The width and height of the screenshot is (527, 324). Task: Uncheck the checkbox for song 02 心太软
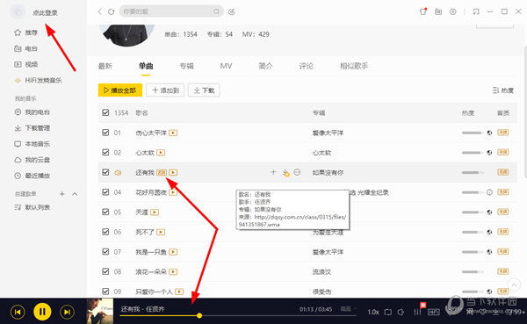105,152
